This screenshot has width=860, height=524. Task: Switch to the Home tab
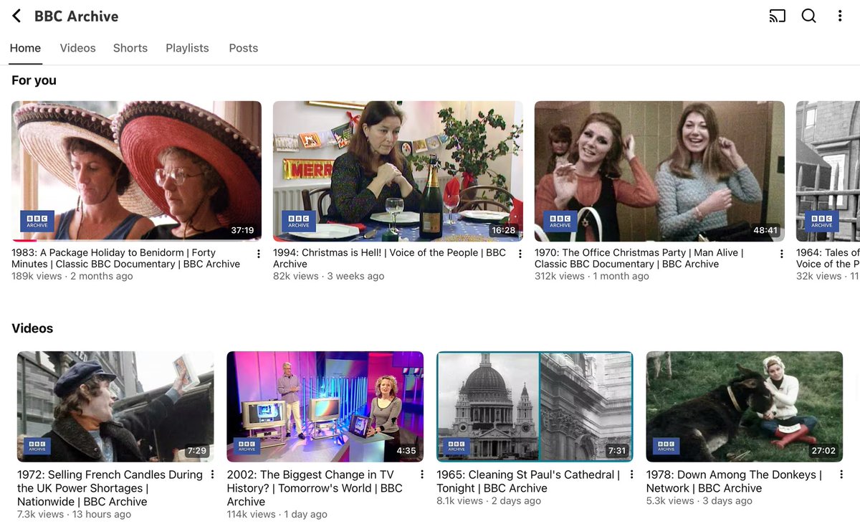(x=25, y=48)
